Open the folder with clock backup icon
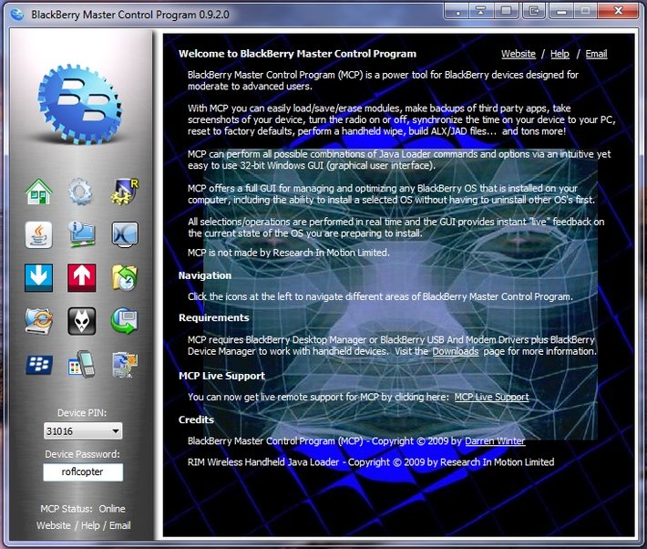647x549 pixels. pyautogui.click(x=124, y=277)
